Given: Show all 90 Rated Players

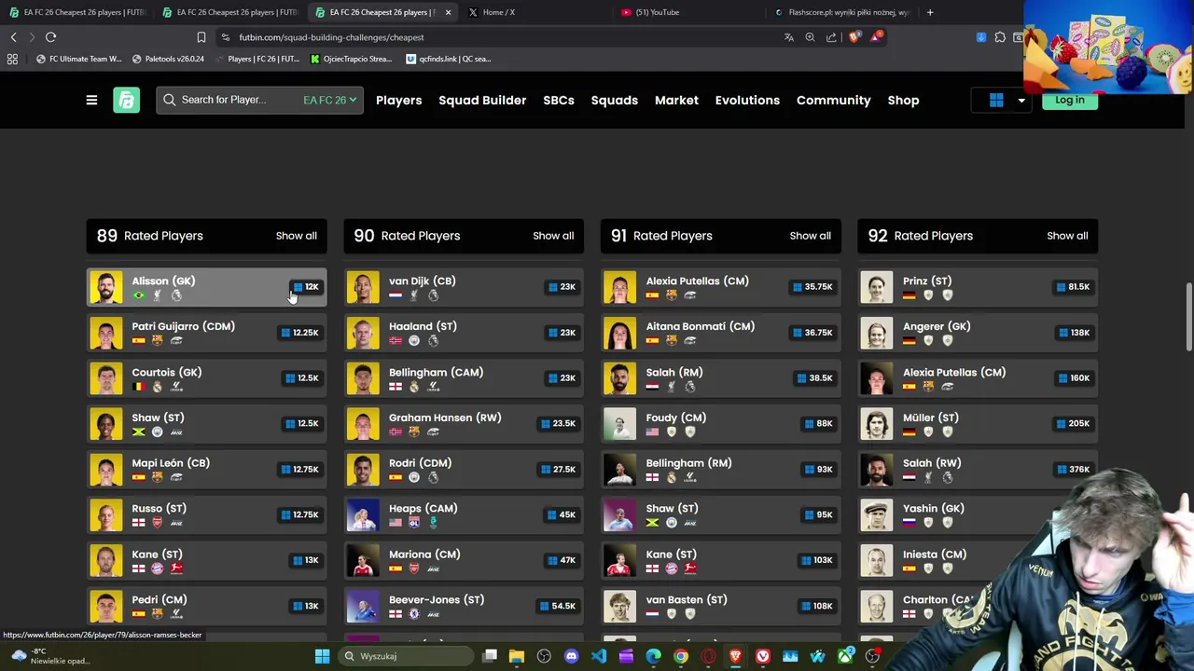Looking at the screenshot, I should tap(553, 236).
